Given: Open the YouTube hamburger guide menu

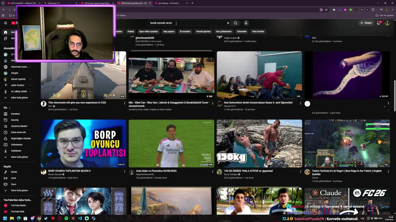Looking at the screenshot, I should point(5,23).
